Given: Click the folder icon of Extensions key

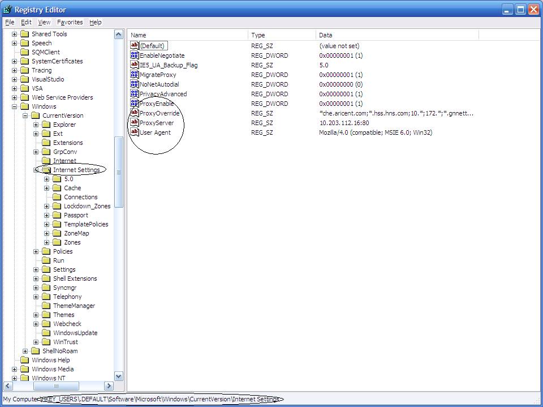Looking at the screenshot, I should click(46, 143).
